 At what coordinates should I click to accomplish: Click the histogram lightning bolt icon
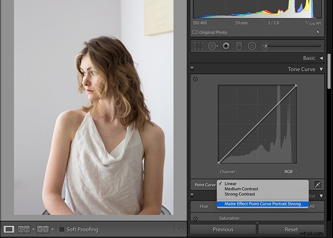click(318, 32)
